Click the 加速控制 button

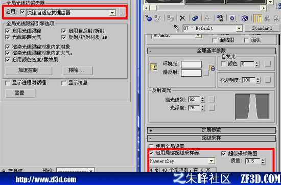click(29, 71)
